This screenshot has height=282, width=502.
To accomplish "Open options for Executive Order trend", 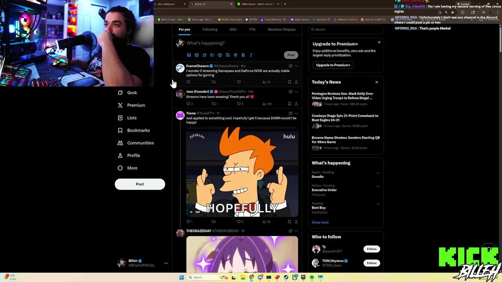I will pos(378,186).
